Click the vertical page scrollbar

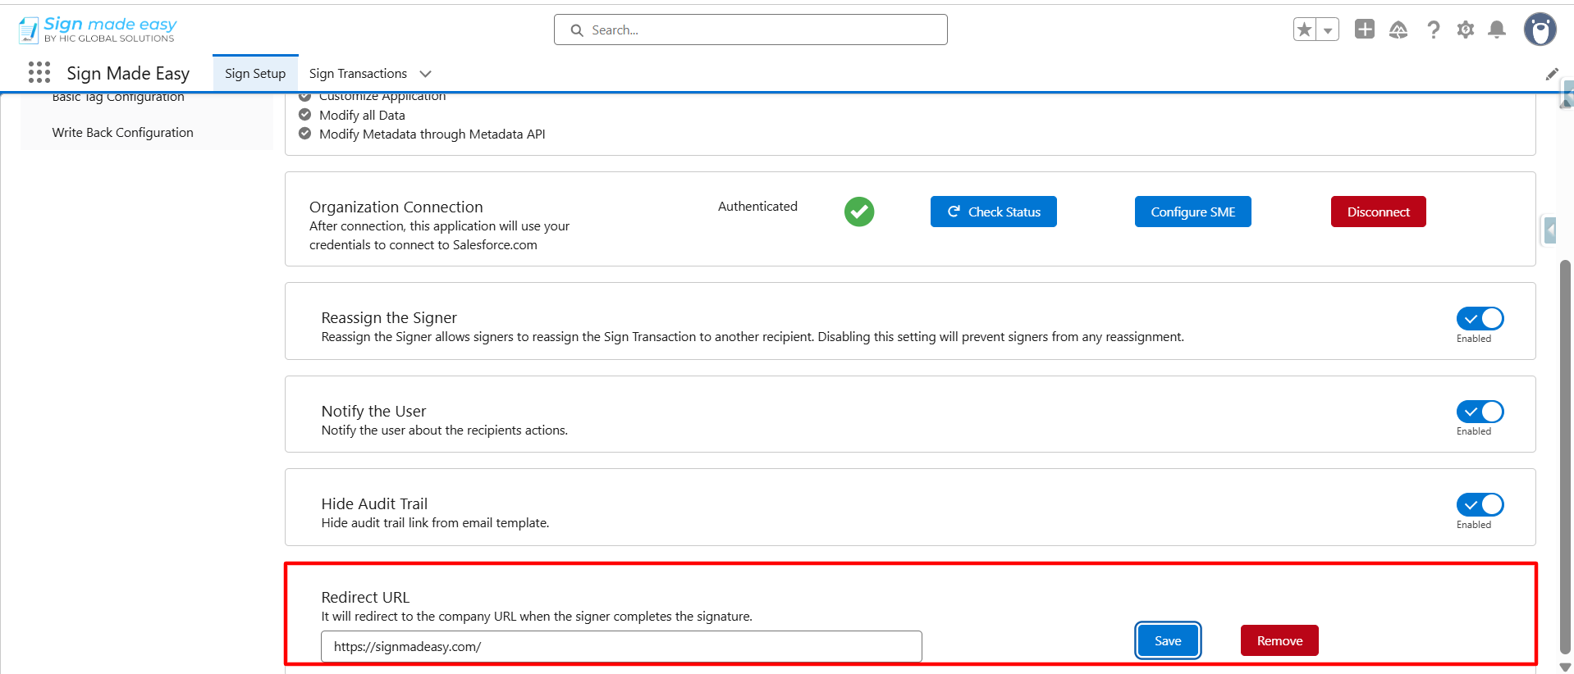[1565, 456]
